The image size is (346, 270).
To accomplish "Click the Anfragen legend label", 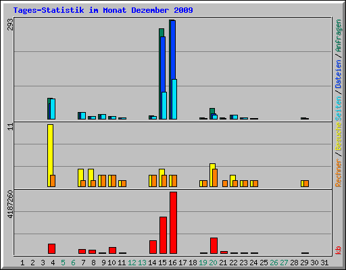I will pyautogui.click(x=338, y=36).
